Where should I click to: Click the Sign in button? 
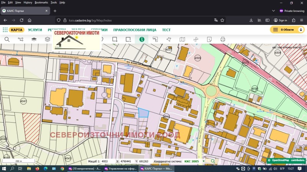281,20
